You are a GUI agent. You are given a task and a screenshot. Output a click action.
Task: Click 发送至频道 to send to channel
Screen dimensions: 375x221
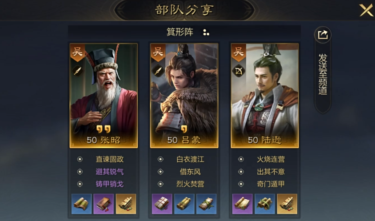pos(323,74)
